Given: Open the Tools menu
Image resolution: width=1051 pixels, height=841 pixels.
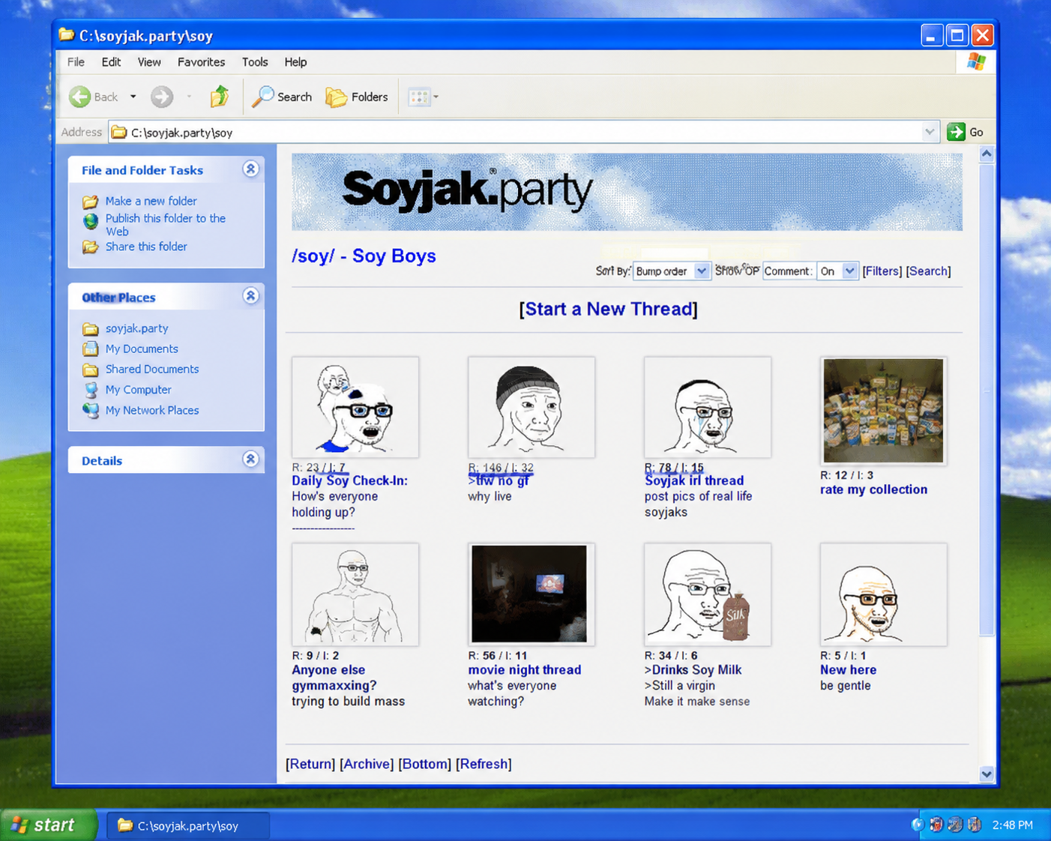Looking at the screenshot, I should tap(255, 62).
